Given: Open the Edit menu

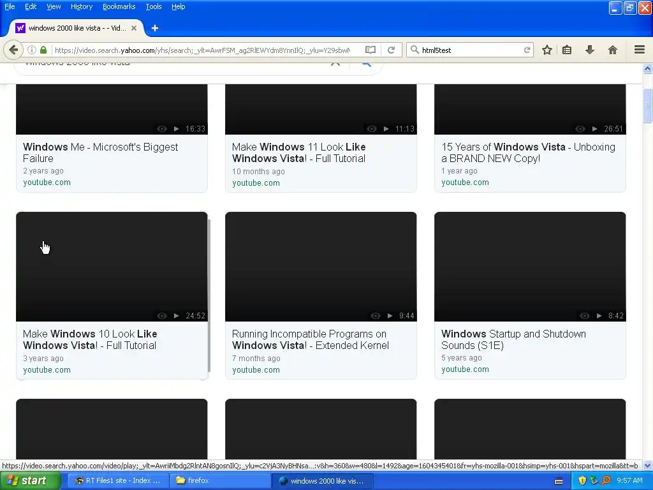Looking at the screenshot, I should [x=31, y=6].
